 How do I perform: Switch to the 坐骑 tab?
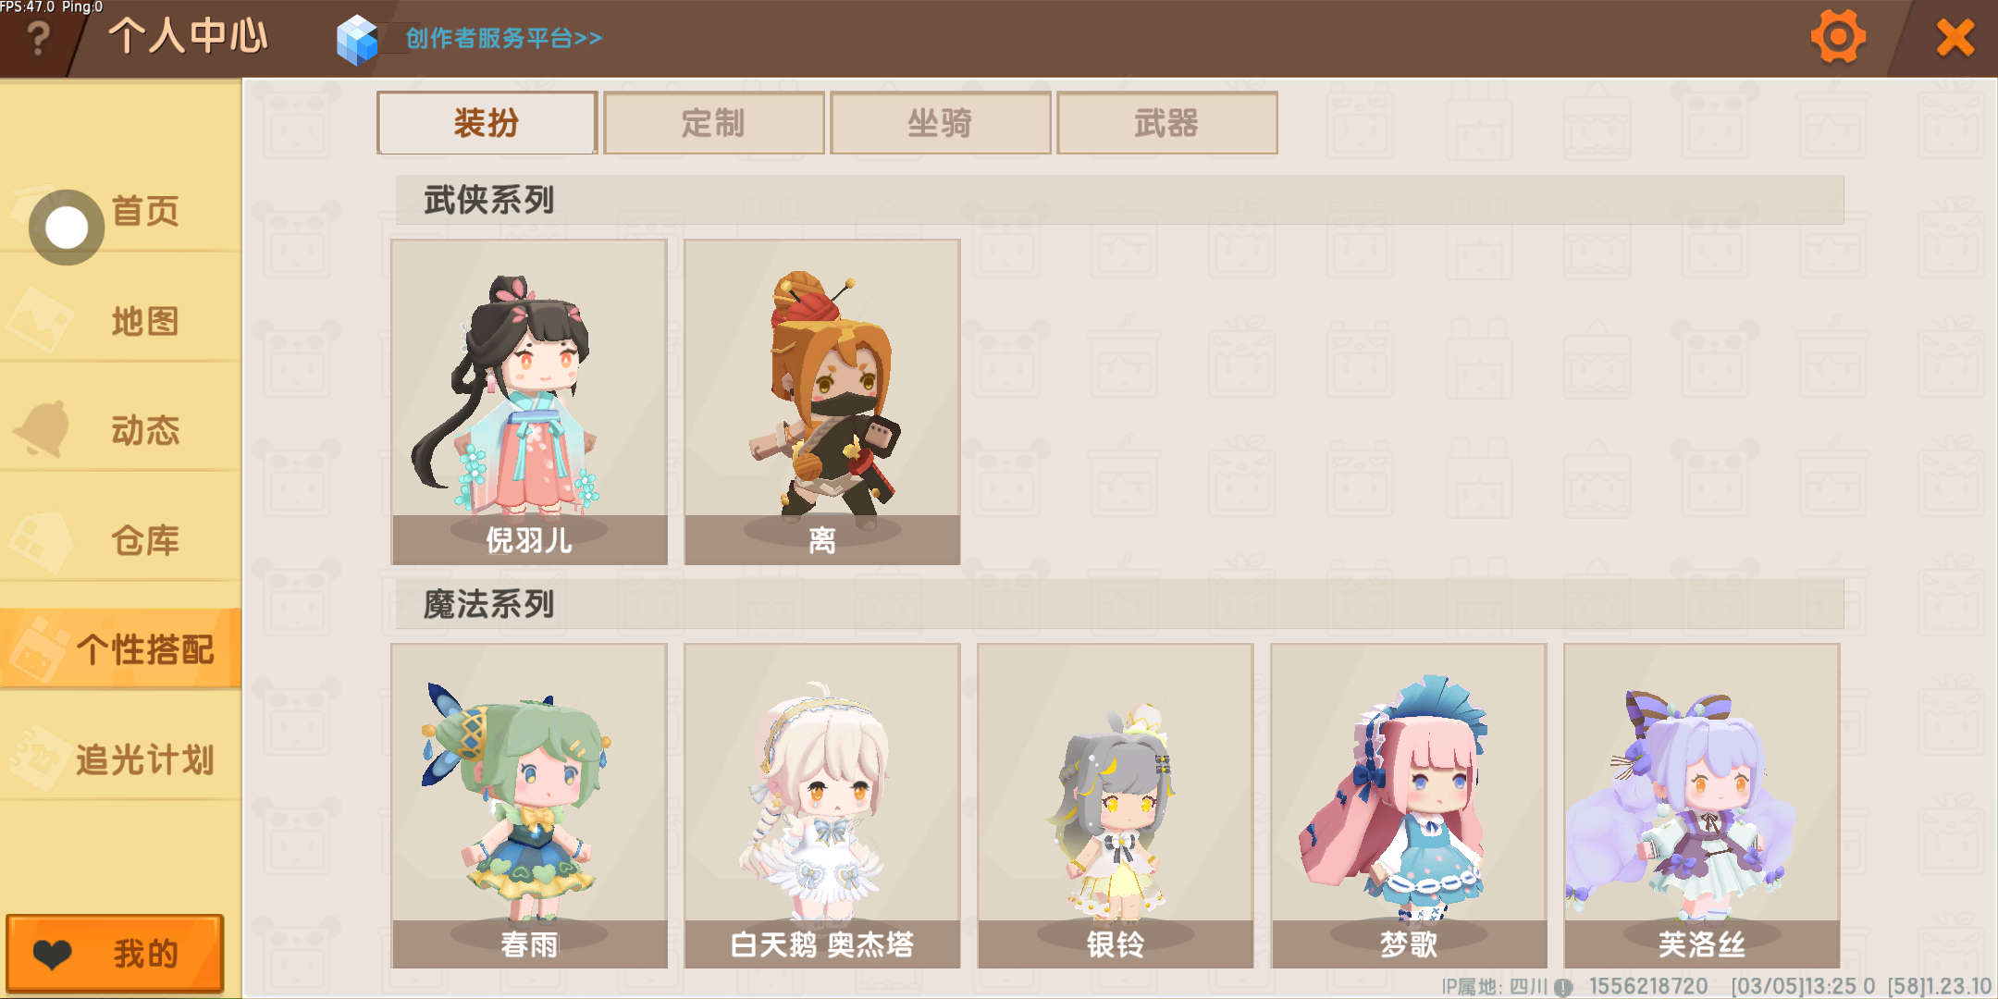pos(940,122)
